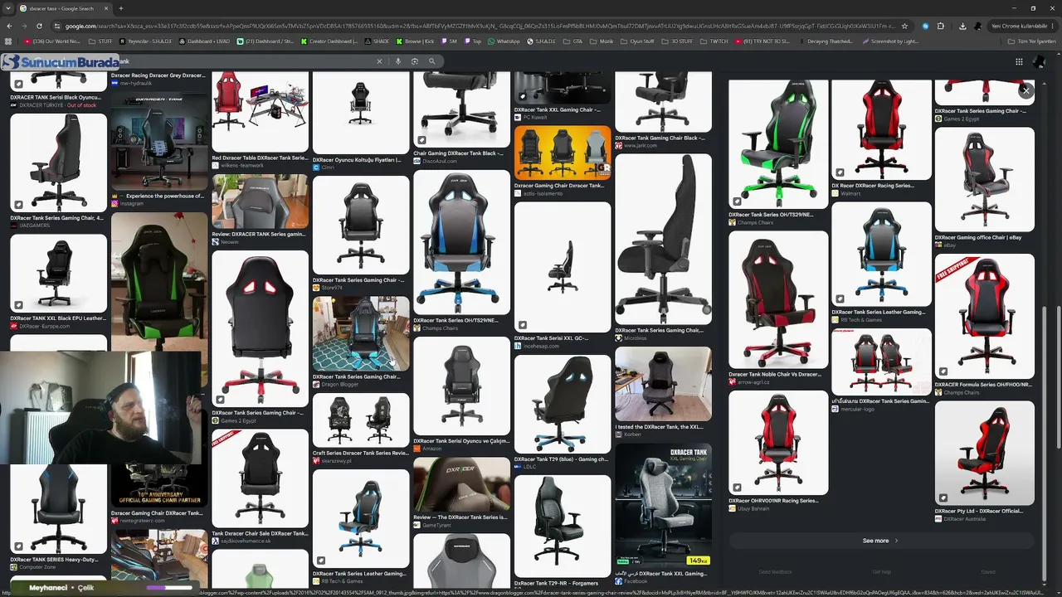Close the dxracer tank Google Search tab
Screen dimensions: 1062x597
click(105, 8)
